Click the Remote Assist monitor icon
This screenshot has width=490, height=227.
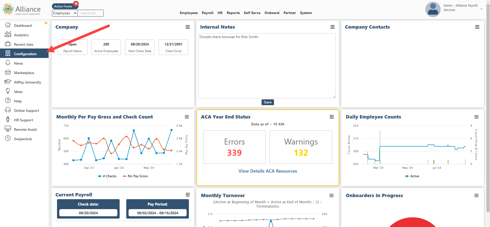[x=8, y=129]
